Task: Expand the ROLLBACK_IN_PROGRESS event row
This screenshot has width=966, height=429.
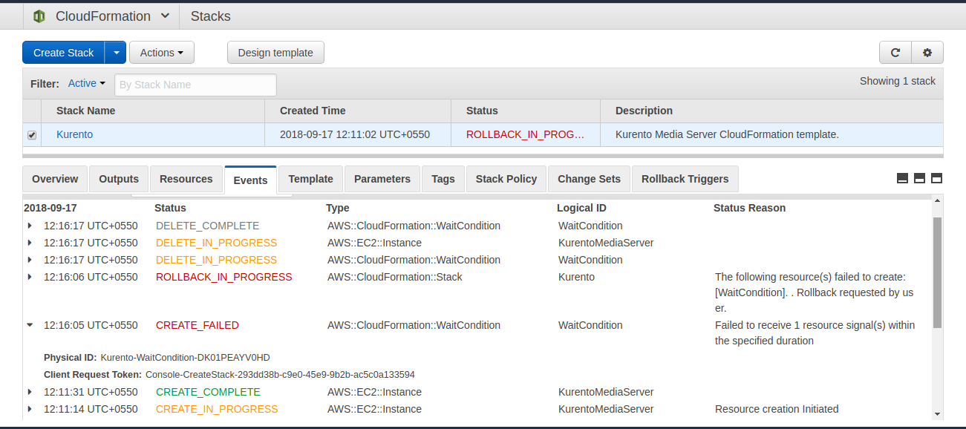Action: pos(29,276)
